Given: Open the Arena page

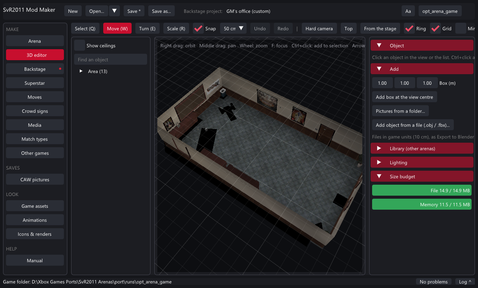Looking at the screenshot, I should pos(35,41).
